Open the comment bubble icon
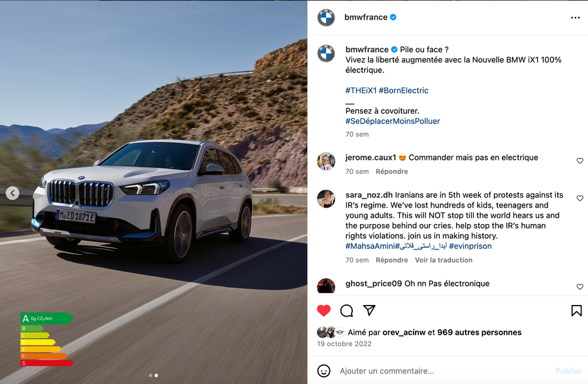588x384 pixels. tap(346, 310)
